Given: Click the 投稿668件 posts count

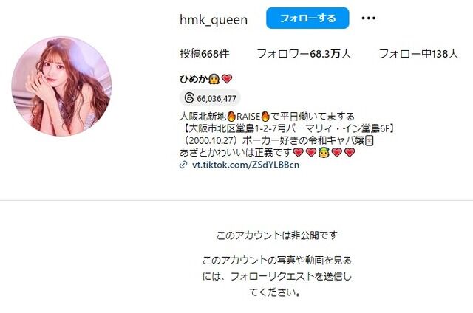Looking at the screenshot, I should click(205, 54).
